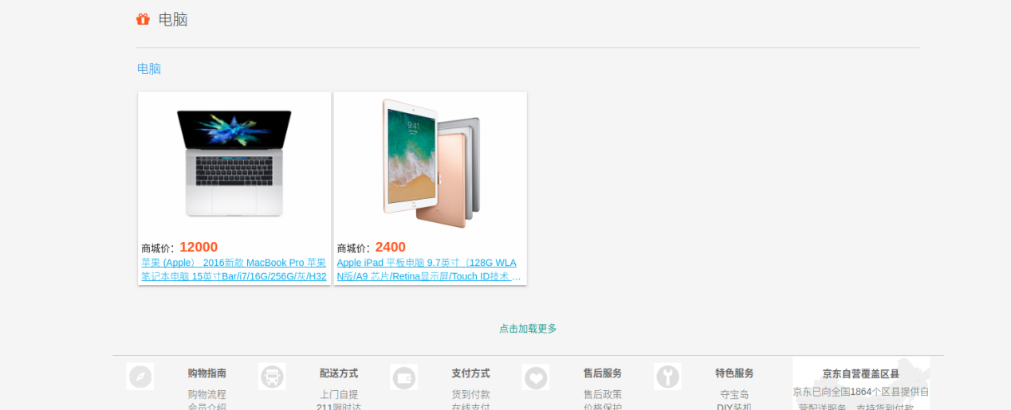Open the 上门自提 footer link
The height and width of the screenshot is (410, 1011).
pyautogui.click(x=339, y=394)
